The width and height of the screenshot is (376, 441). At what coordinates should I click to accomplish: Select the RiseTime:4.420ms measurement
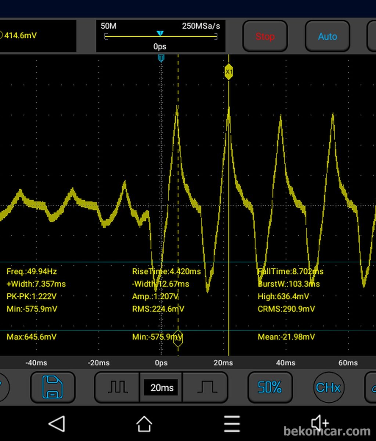(x=166, y=272)
